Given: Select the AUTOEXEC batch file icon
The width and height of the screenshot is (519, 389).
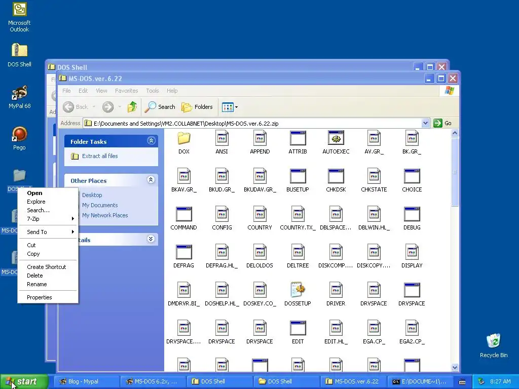Looking at the screenshot, I should point(336,138).
